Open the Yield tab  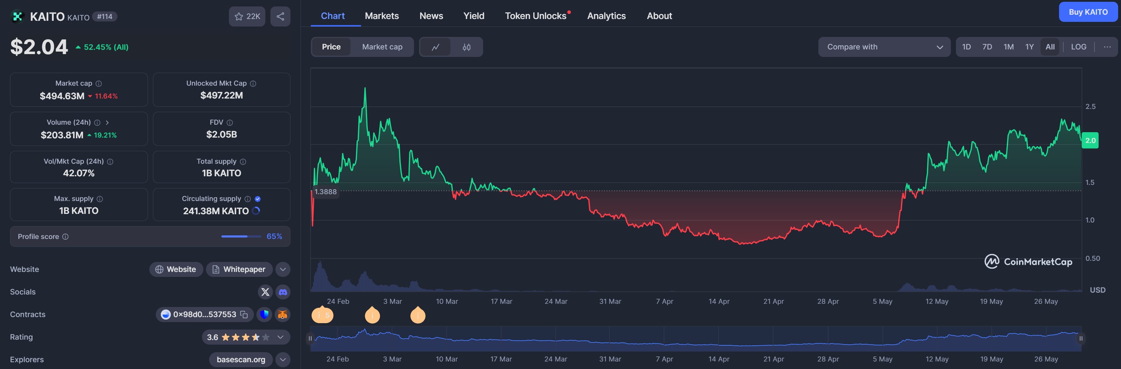click(473, 16)
